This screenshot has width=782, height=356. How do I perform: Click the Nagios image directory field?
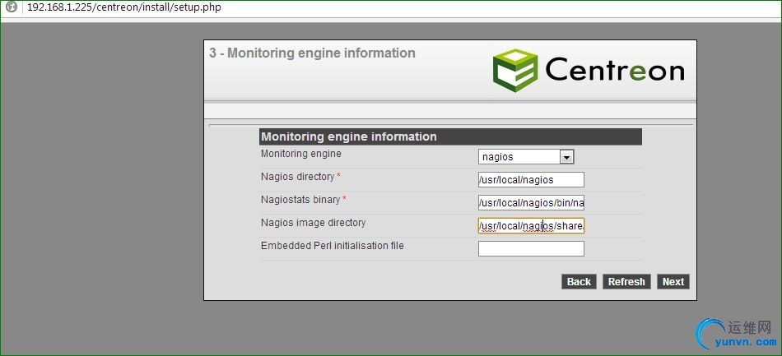point(531,226)
